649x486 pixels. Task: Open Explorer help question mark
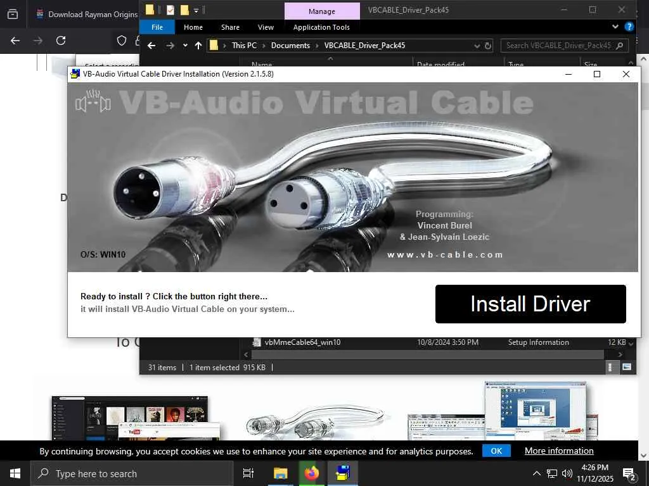pyautogui.click(x=629, y=27)
